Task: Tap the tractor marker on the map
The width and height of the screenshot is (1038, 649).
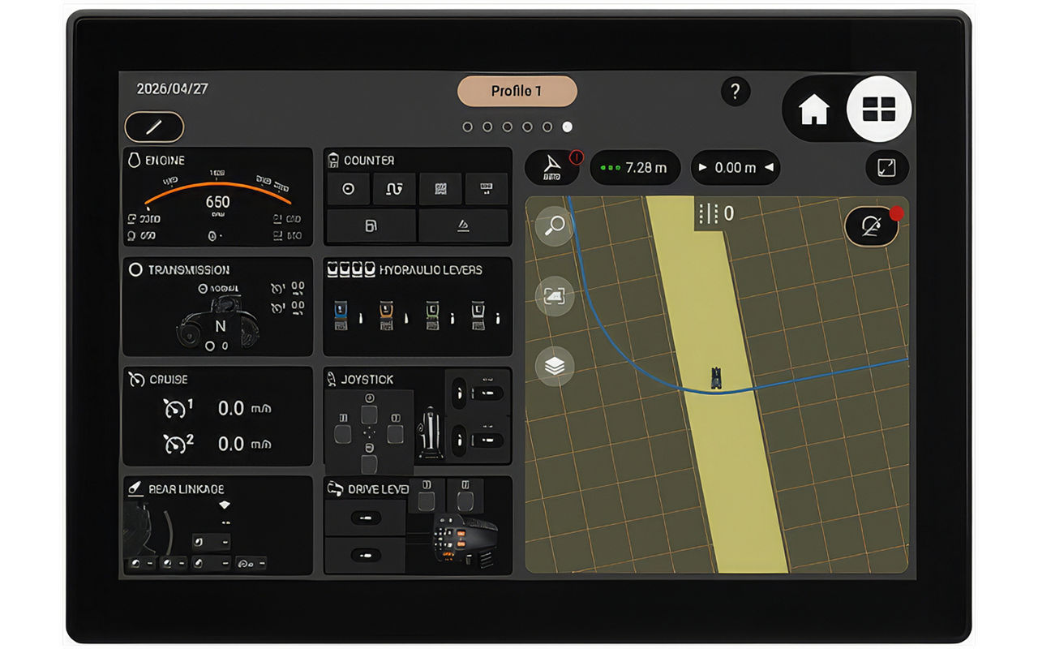Action: point(717,378)
